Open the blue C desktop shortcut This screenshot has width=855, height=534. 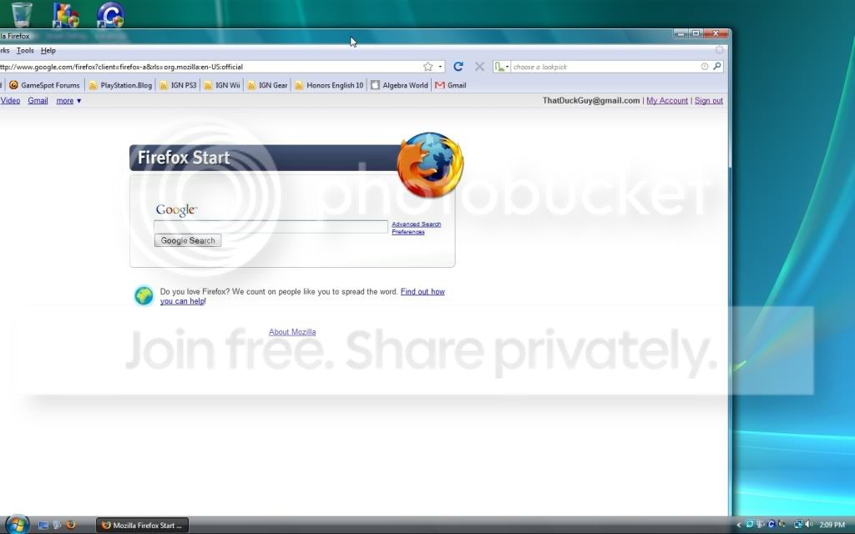tap(111, 15)
